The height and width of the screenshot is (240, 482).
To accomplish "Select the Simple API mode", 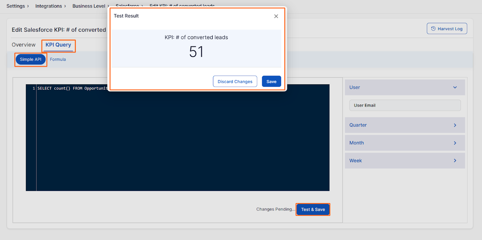I will pyautogui.click(x=30, y=59).
